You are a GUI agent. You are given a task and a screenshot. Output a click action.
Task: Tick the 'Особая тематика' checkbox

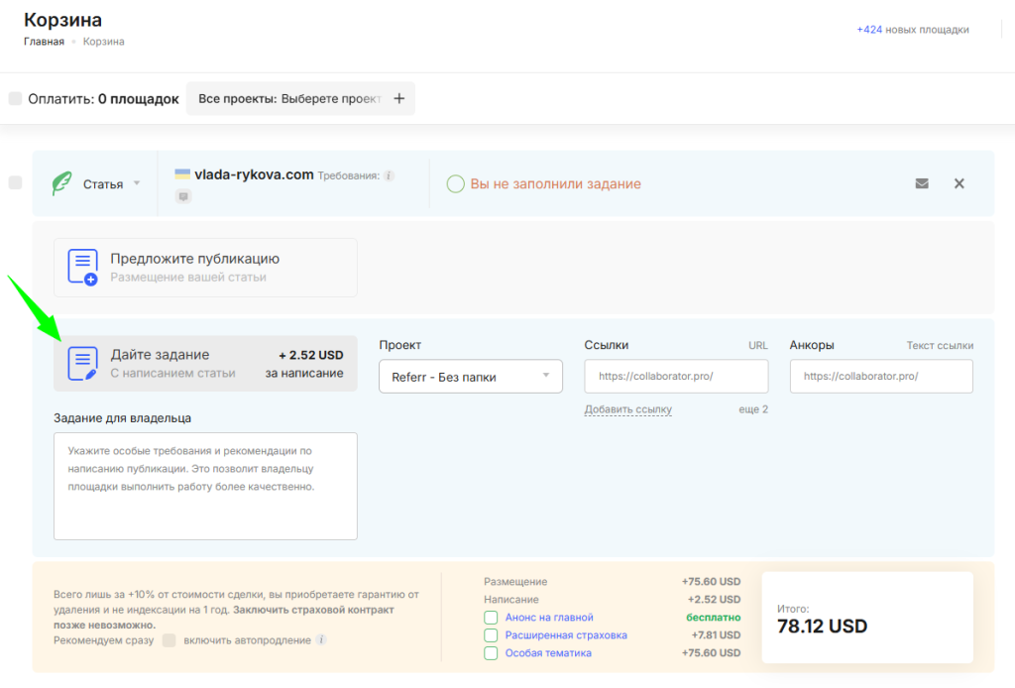click(x=491, y=653)
